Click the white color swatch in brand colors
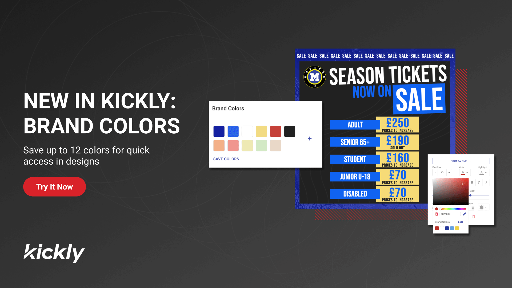Screen dimensions: 512x288 point(247,131)
